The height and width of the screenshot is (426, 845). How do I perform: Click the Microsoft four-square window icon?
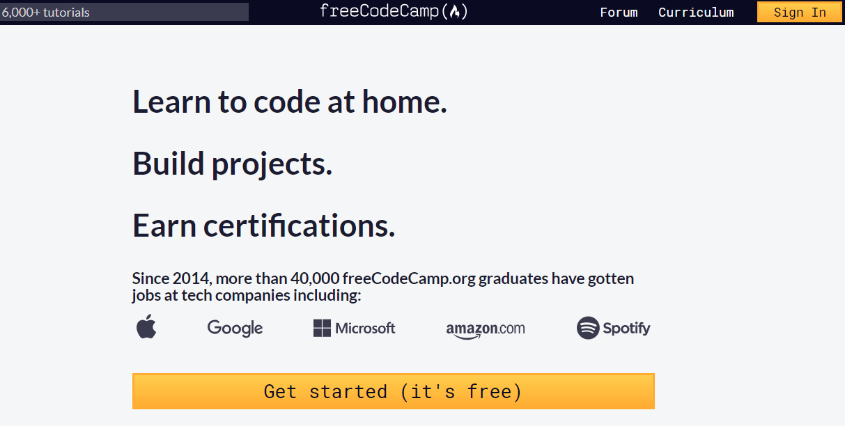tap(322, 329)
